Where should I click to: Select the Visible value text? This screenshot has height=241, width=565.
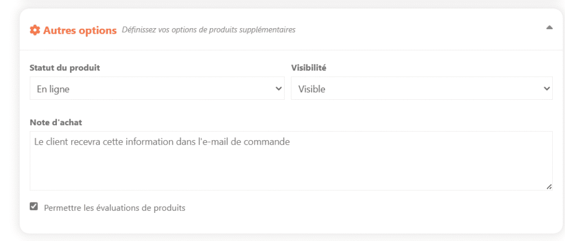click(312, 89)
